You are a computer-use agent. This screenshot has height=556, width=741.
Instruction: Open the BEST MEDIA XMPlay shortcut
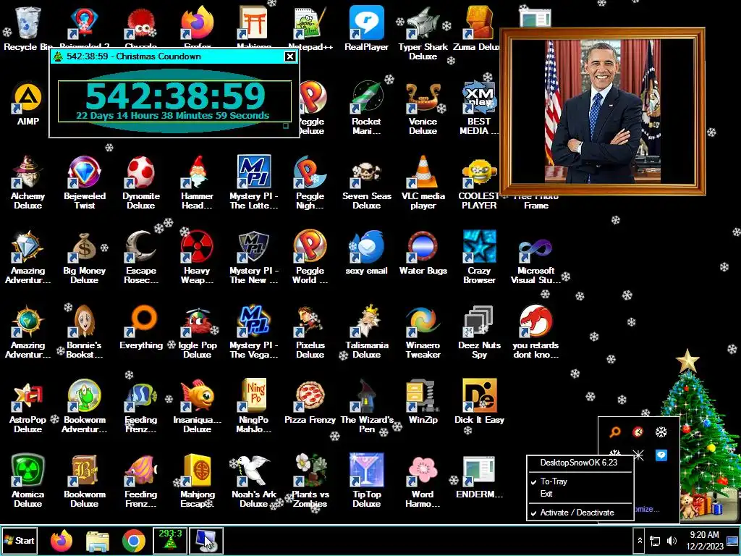pyautogui.click(x=479, y=108)
